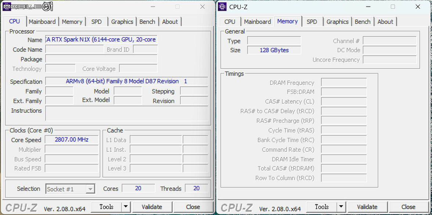Expand the Socket #1 selection combo box
The width and height of the screenshot is (432, 215).
pyautogui.click(x=70, y=189)
